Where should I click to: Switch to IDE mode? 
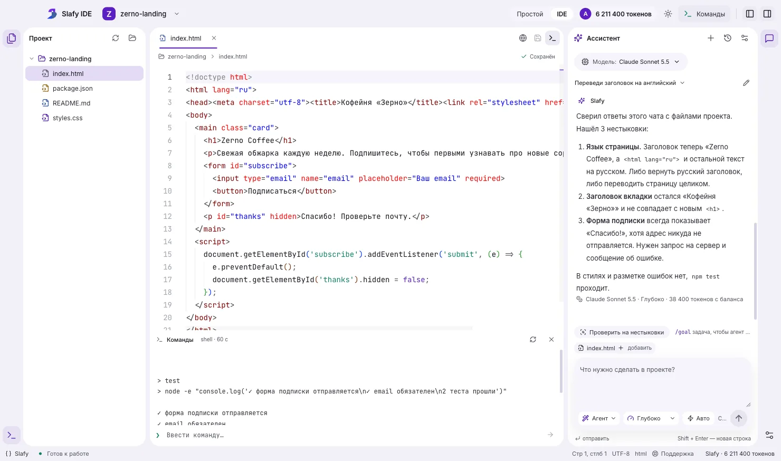pyautogui.click(x=562, y=14)
